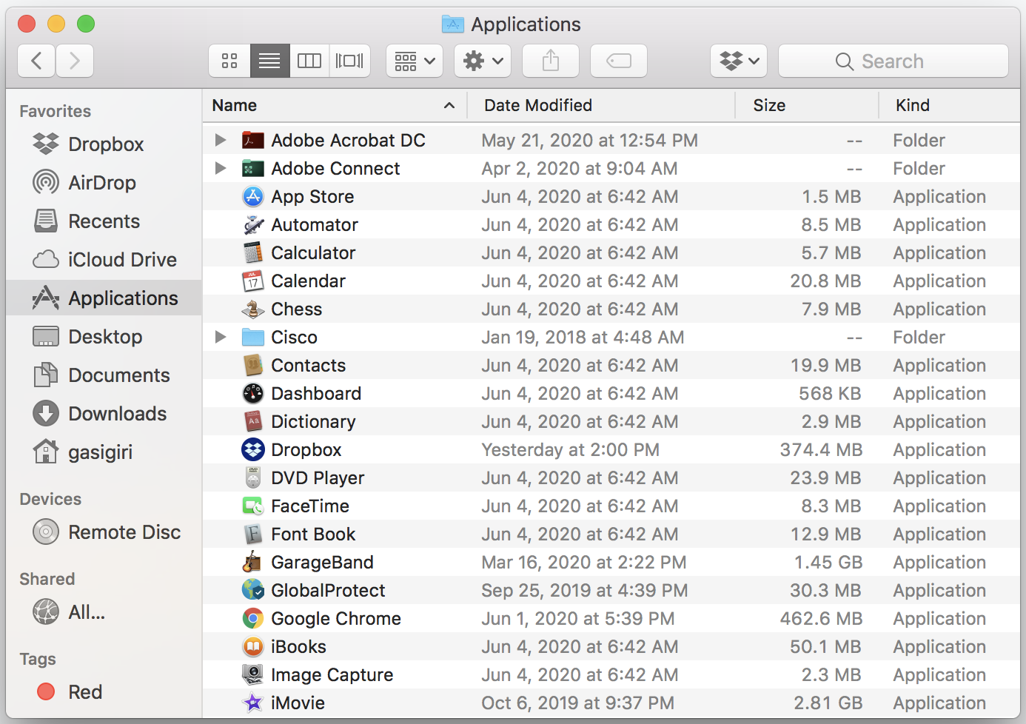Click the green zoom window button

coord(86,24)
